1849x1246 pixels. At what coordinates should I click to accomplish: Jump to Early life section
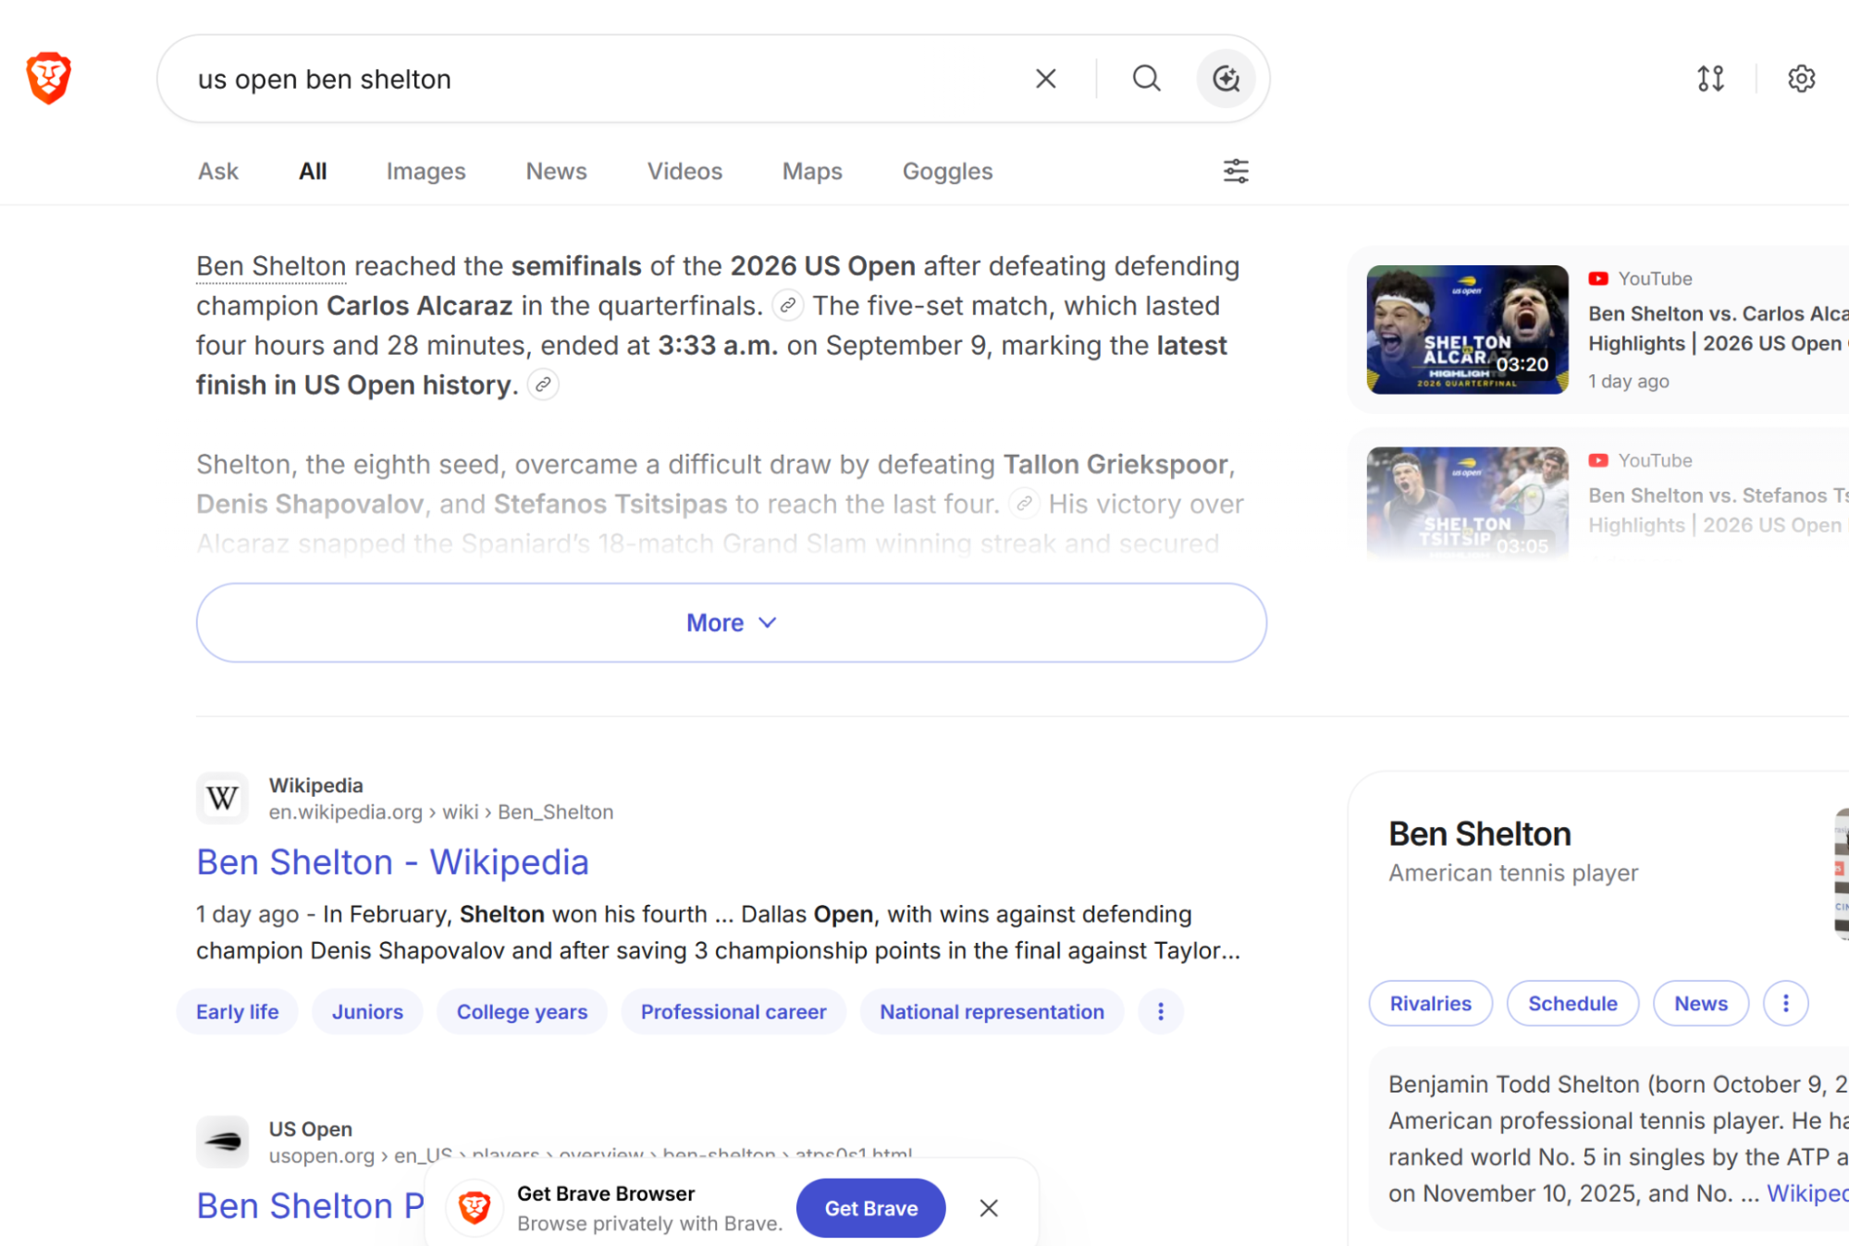[237, 1011]
